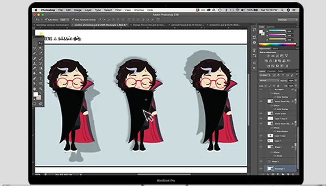Select the Zoom tool in tools panel
The width and height of the screenshot is (326, 186).
pyautogui.click(x=41, y=89)
